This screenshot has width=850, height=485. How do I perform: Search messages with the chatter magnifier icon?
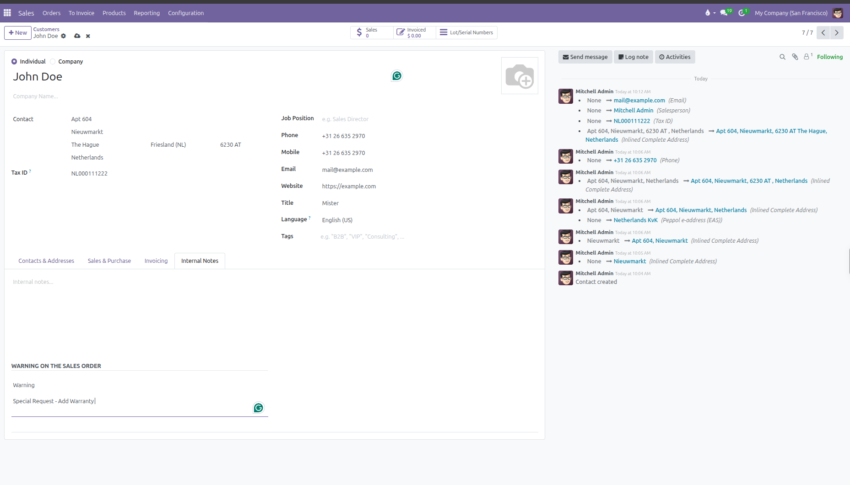pos(782,57)
